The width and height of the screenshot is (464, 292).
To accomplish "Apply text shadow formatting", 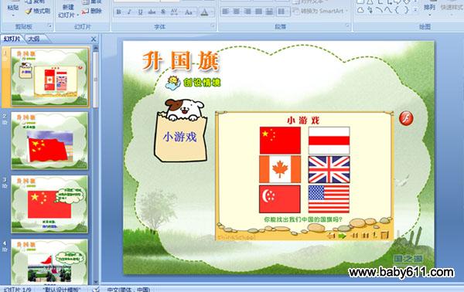I will [x=163, y=12].
